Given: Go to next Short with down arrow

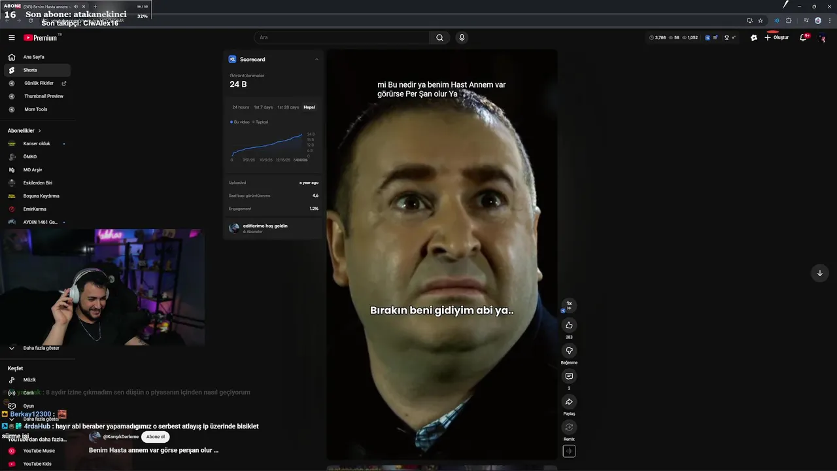Looking at the screenshot, I should [819, 273].
